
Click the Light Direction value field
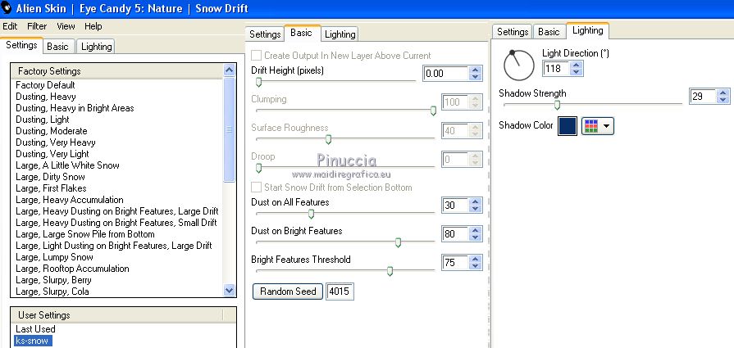pyautogui.click(x=556, y=69)
